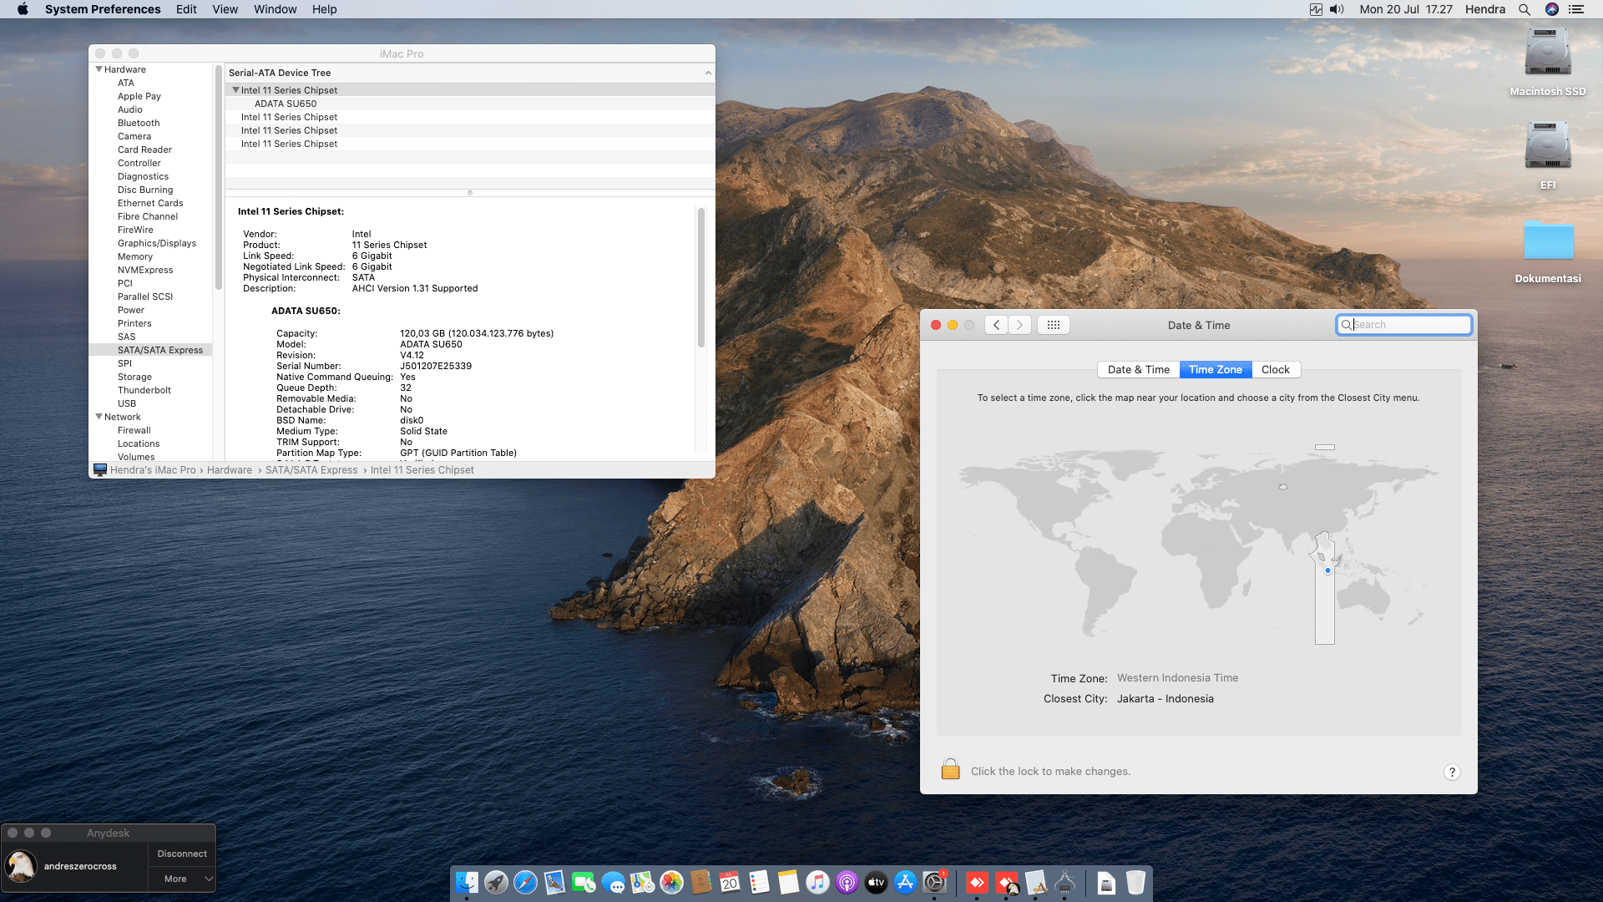1603x902 pixels.
Task: Switch to the Date & Time tab
Action: (x=1138, y=369)
